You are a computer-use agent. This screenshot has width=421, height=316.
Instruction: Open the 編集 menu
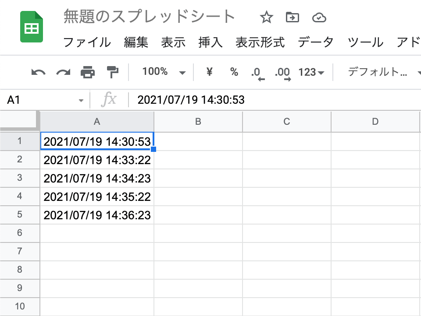pos(136,42)
